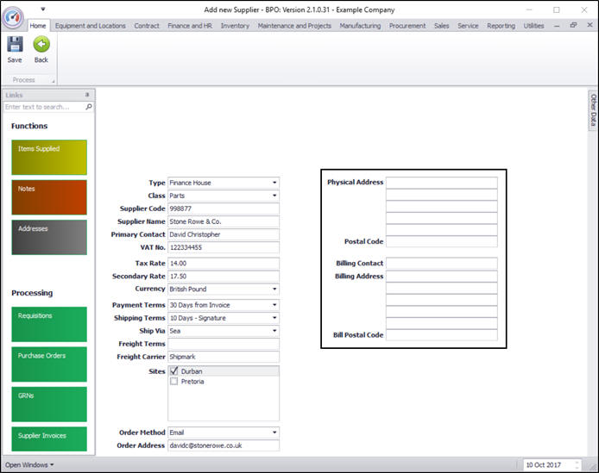Viewport: 599px width, 473px height.
Task: Switch to the Procurement ribbon tab
Action: point(407,26)
